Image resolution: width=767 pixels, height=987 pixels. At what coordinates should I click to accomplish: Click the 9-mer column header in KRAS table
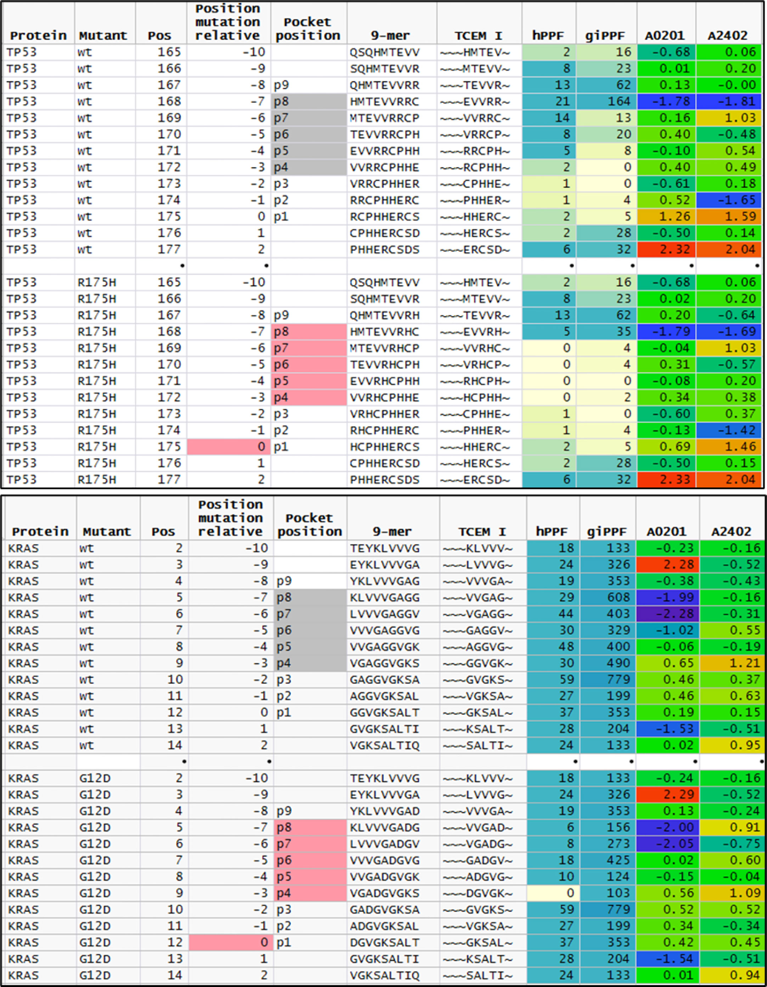point(392,532)
